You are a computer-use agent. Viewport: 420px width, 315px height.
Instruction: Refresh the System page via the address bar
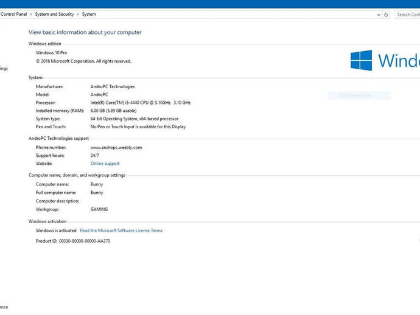386,15
